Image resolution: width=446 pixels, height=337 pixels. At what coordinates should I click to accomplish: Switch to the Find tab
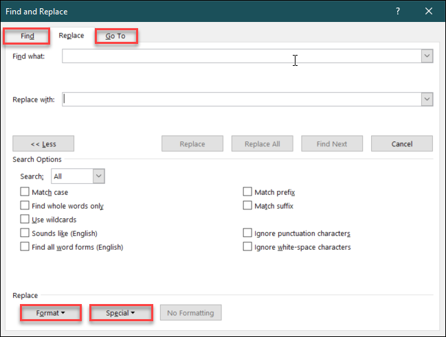pyautogui.click(x=27, y=36)
